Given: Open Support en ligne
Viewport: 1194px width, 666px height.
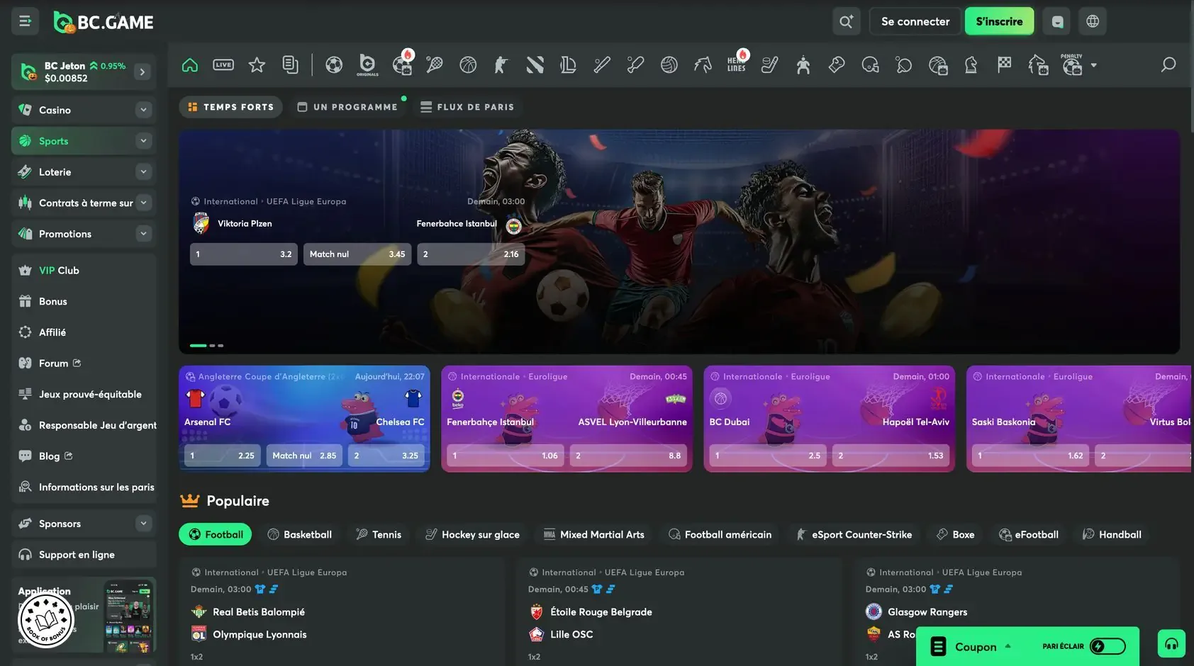Looking at the screenshot, I should tap(84, 555).
